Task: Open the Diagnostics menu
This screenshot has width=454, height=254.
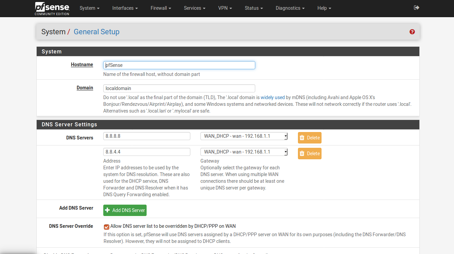Action: [290, 8]
